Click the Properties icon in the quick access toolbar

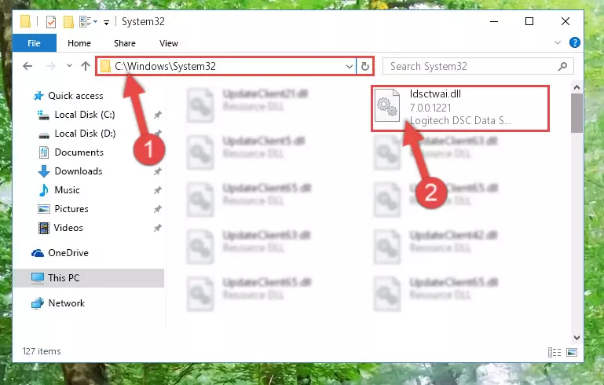(51, 22)
